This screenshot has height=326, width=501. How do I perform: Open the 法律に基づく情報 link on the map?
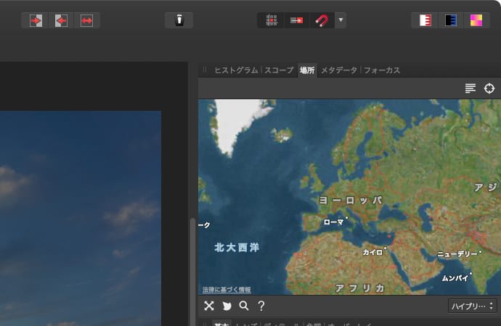pos(227,289)
